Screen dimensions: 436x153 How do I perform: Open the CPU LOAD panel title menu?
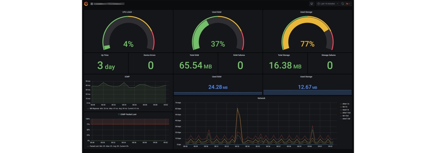[127, 12]
